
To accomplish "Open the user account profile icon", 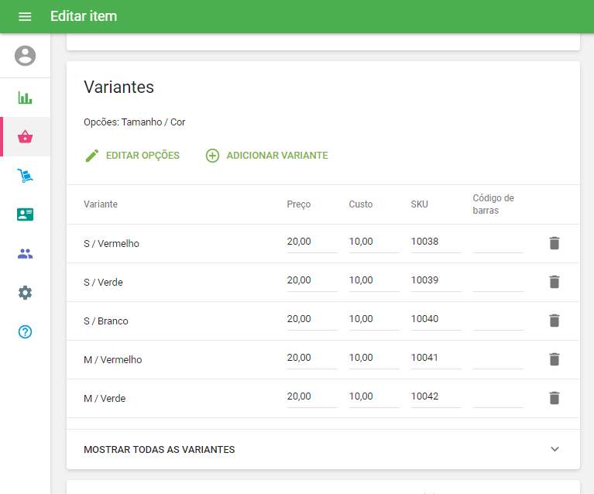I will pyautogui.click(x=25, y=56).
